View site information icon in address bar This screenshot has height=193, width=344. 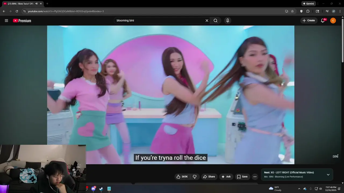[x=24, y=11]
